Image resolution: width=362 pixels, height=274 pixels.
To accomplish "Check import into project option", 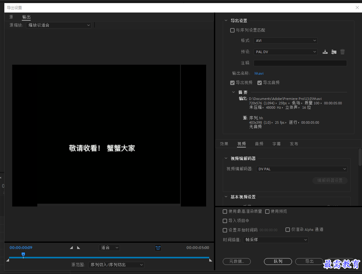I will click(x=225, y=221).
